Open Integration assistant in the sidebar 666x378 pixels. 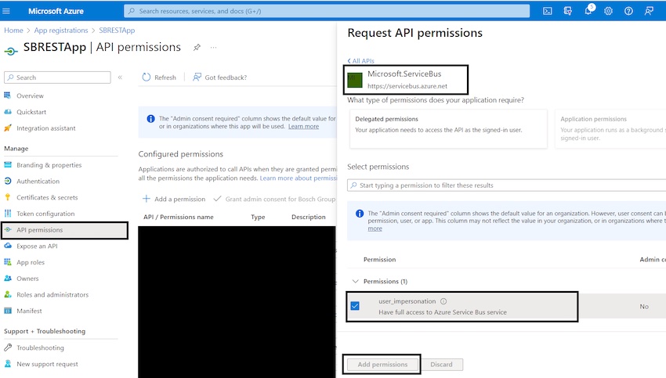click(46, 128)
